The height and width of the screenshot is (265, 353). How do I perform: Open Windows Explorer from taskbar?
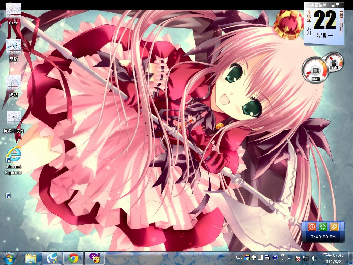(x=31, y=258)
